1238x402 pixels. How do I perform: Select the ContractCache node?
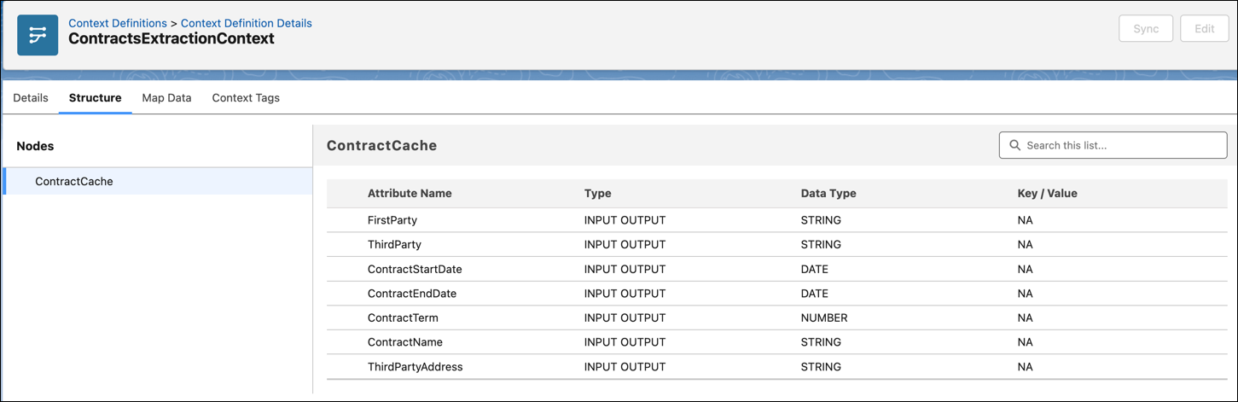[158, 181]
